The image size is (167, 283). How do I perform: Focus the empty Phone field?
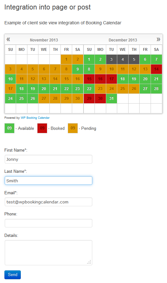click(49, 223)
